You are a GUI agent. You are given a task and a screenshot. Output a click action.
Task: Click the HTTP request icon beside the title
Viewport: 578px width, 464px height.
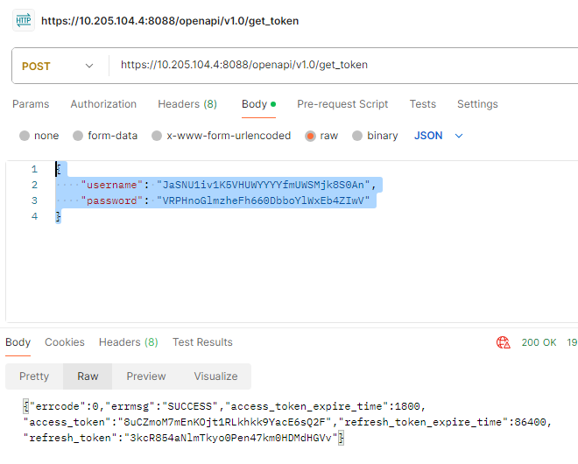pos(24,20)
